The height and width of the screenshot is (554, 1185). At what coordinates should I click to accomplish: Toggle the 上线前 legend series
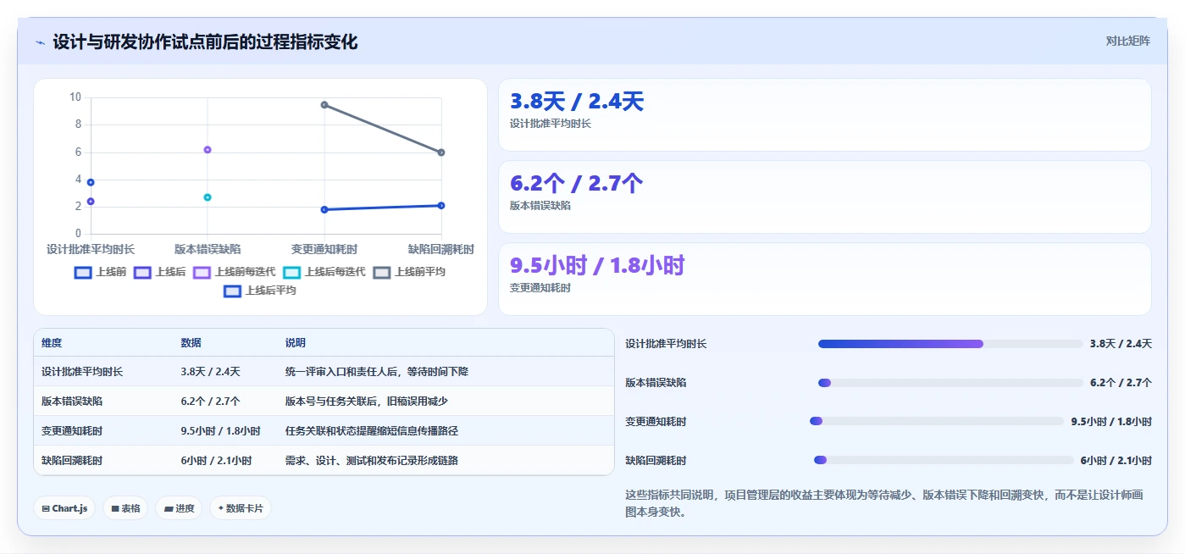coord(100,272)
